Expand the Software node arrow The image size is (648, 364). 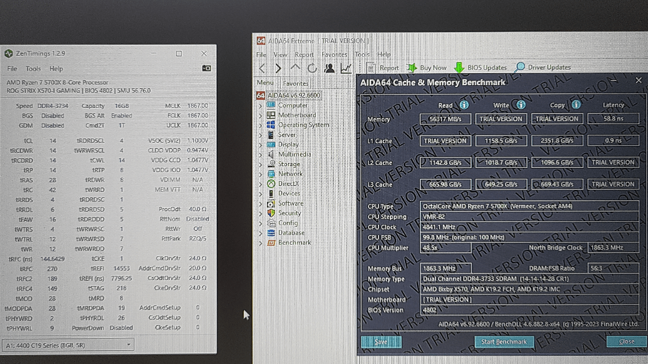(261, 204)
